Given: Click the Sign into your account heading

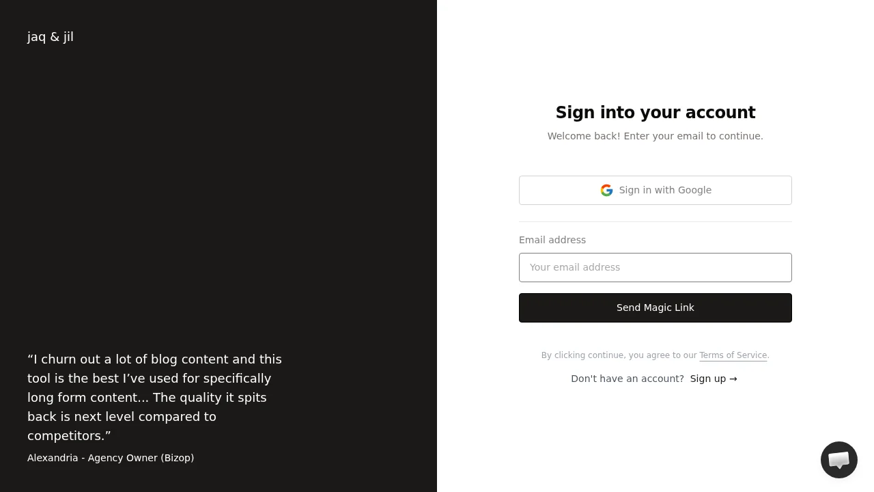Looking at the screenshot, I should 655,113.
